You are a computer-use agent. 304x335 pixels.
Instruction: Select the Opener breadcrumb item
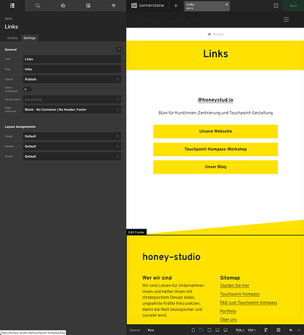[x=135, y=330]
